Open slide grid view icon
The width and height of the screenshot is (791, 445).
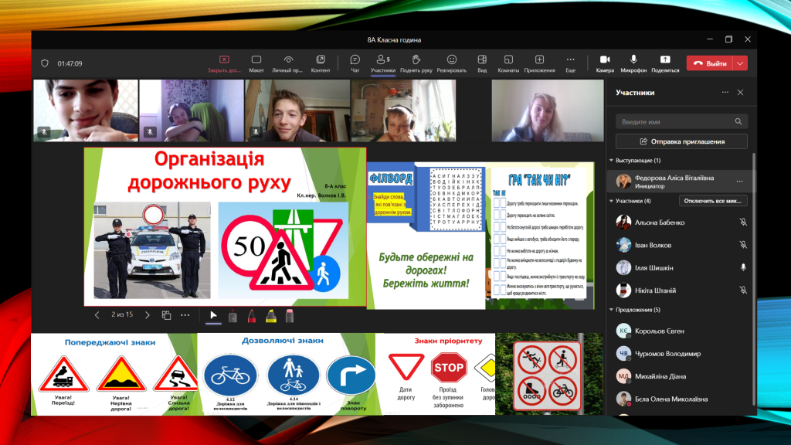[x=166, y=315]
